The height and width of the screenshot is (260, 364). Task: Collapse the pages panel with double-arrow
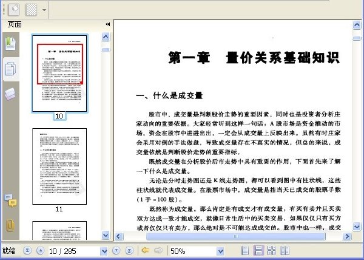[x=108, y=24]
